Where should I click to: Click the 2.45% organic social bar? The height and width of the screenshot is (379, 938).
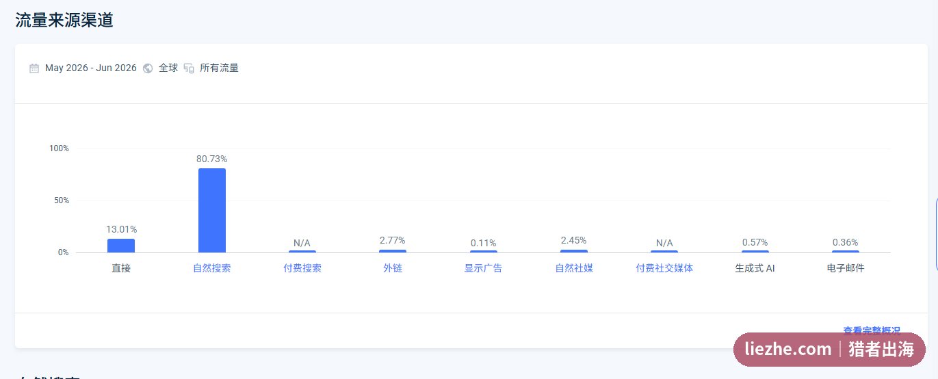tap(574, 251)
